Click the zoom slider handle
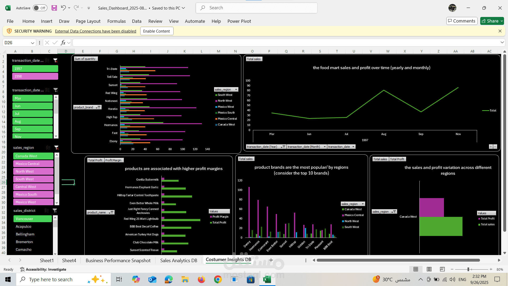The width and height of the screenshot is (508, 286). [468, 269]
